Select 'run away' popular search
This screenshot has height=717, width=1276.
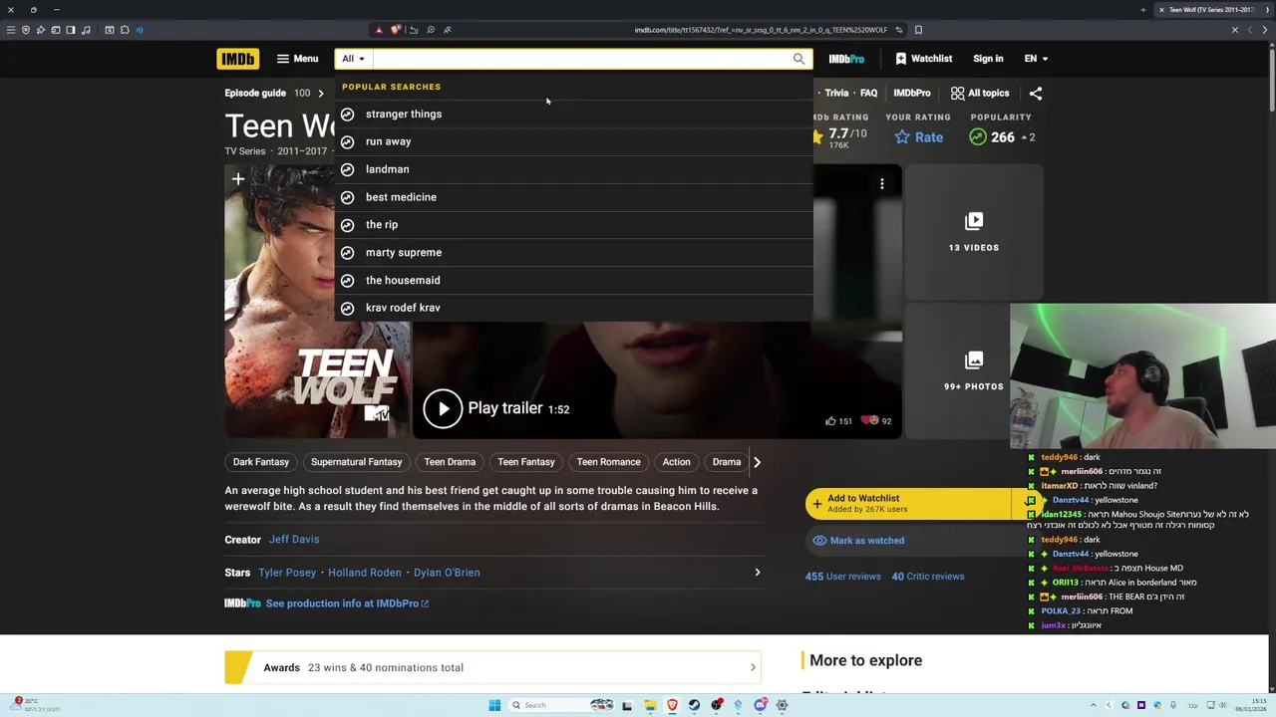573,141
